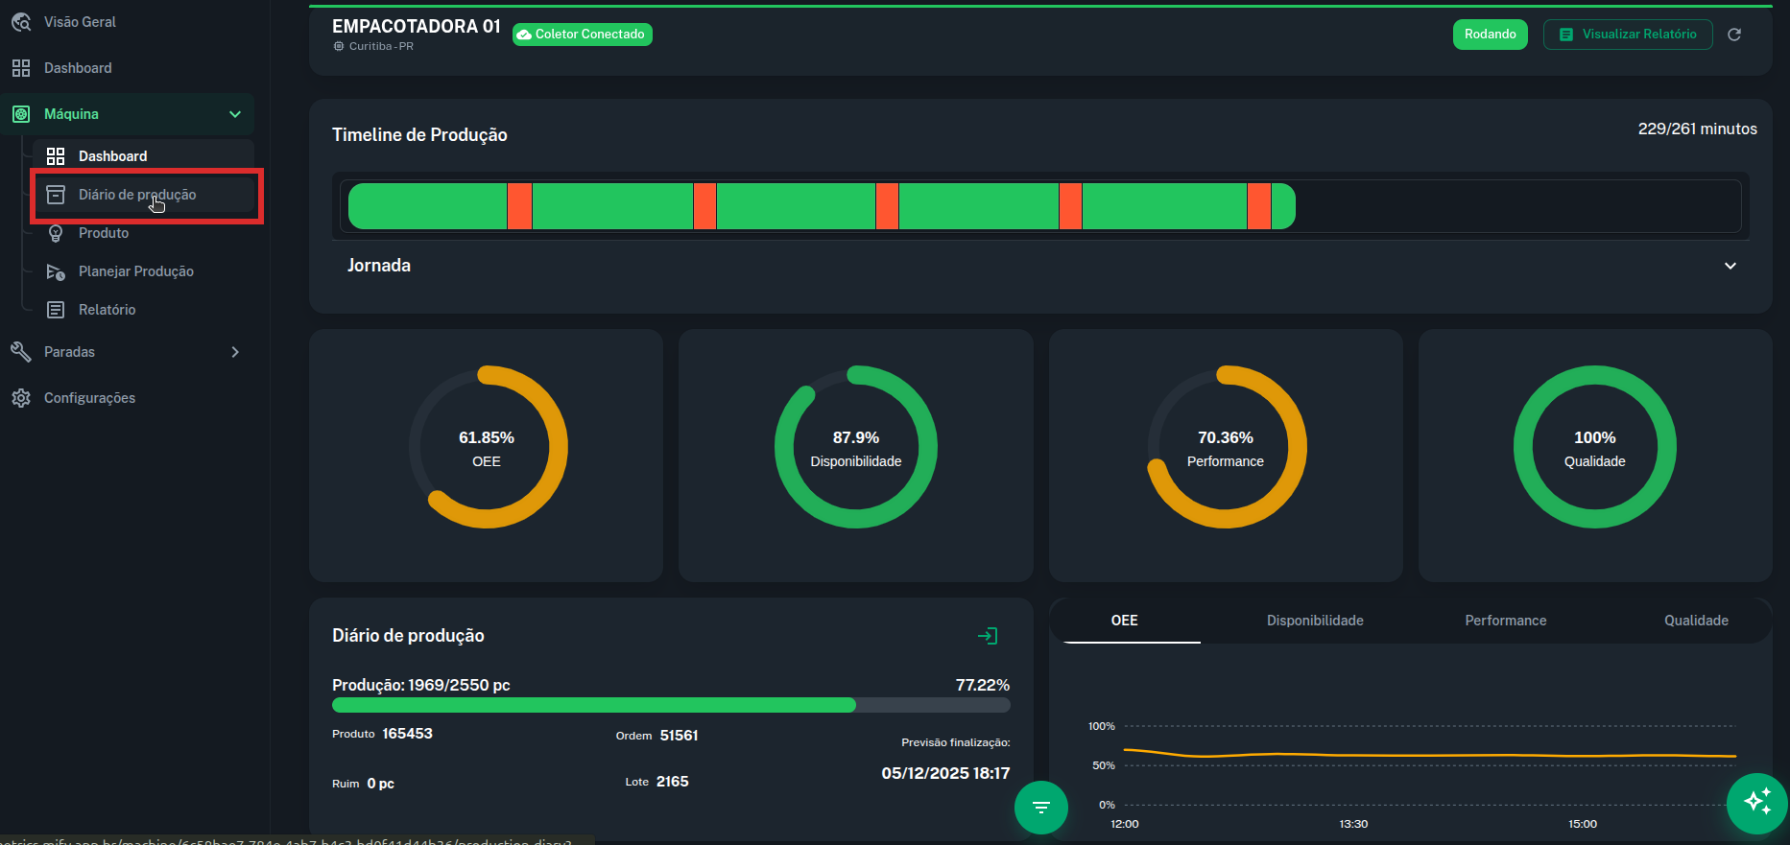Select the Qualidade chart tab
Screen dimensions: 1790x845
point(1695,621)
